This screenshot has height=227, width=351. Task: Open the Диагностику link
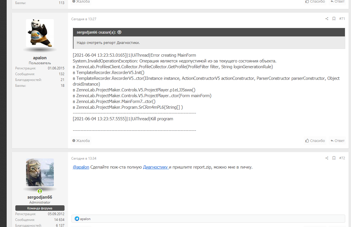(156, 167)
